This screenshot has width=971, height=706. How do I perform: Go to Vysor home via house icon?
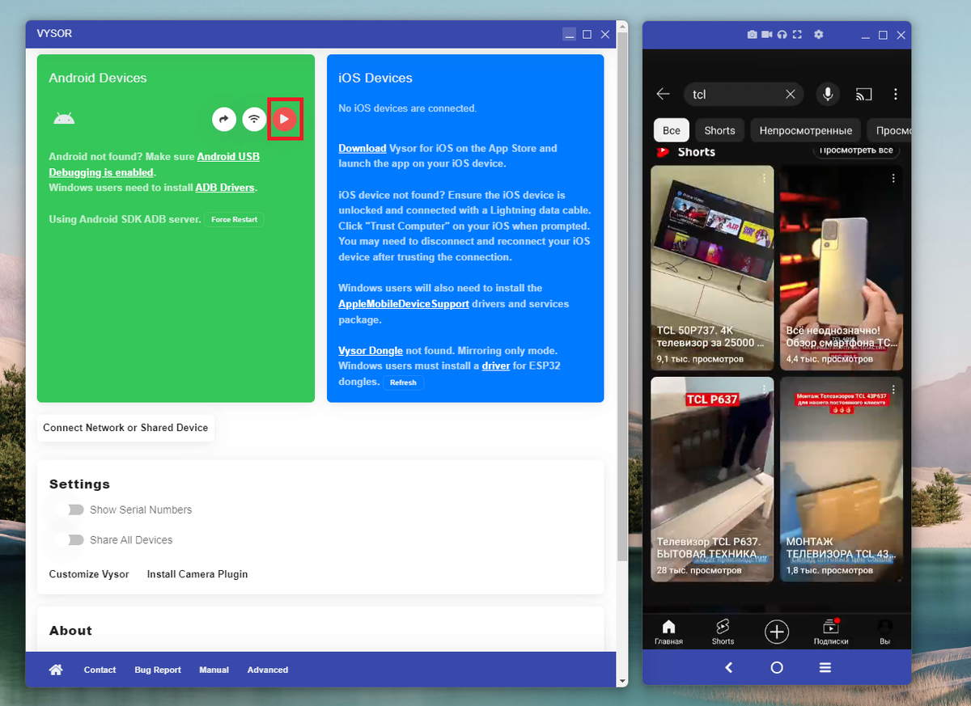56,670
